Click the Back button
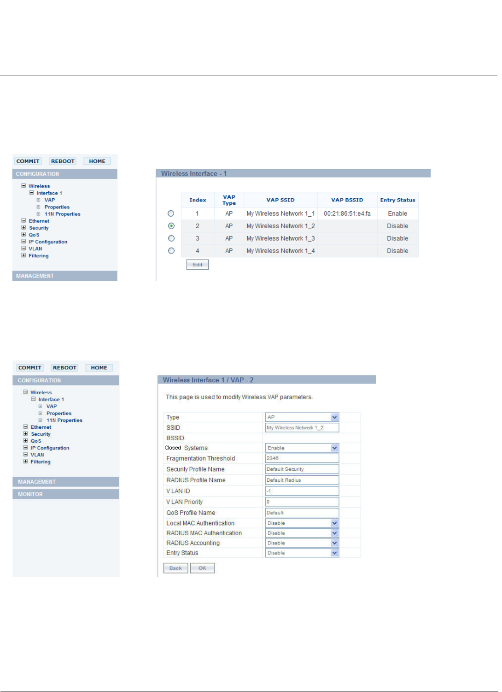502x692 pixels. 175,568
